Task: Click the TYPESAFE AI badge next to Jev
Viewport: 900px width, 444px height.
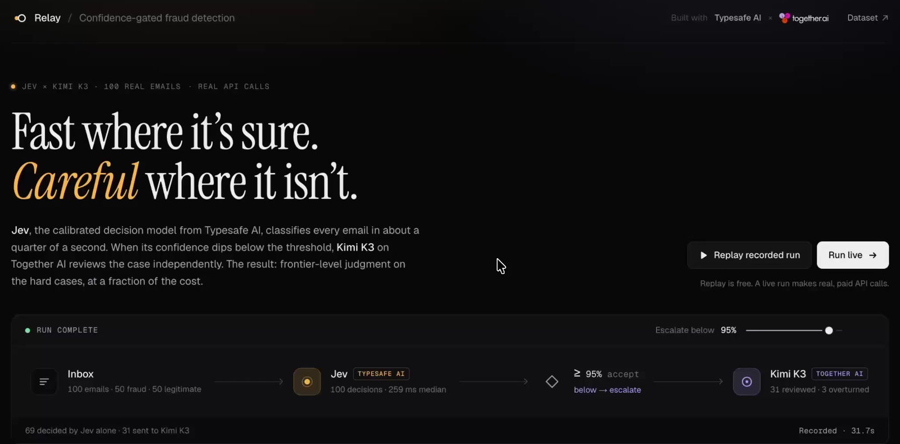Action: (x=381, y=374)
